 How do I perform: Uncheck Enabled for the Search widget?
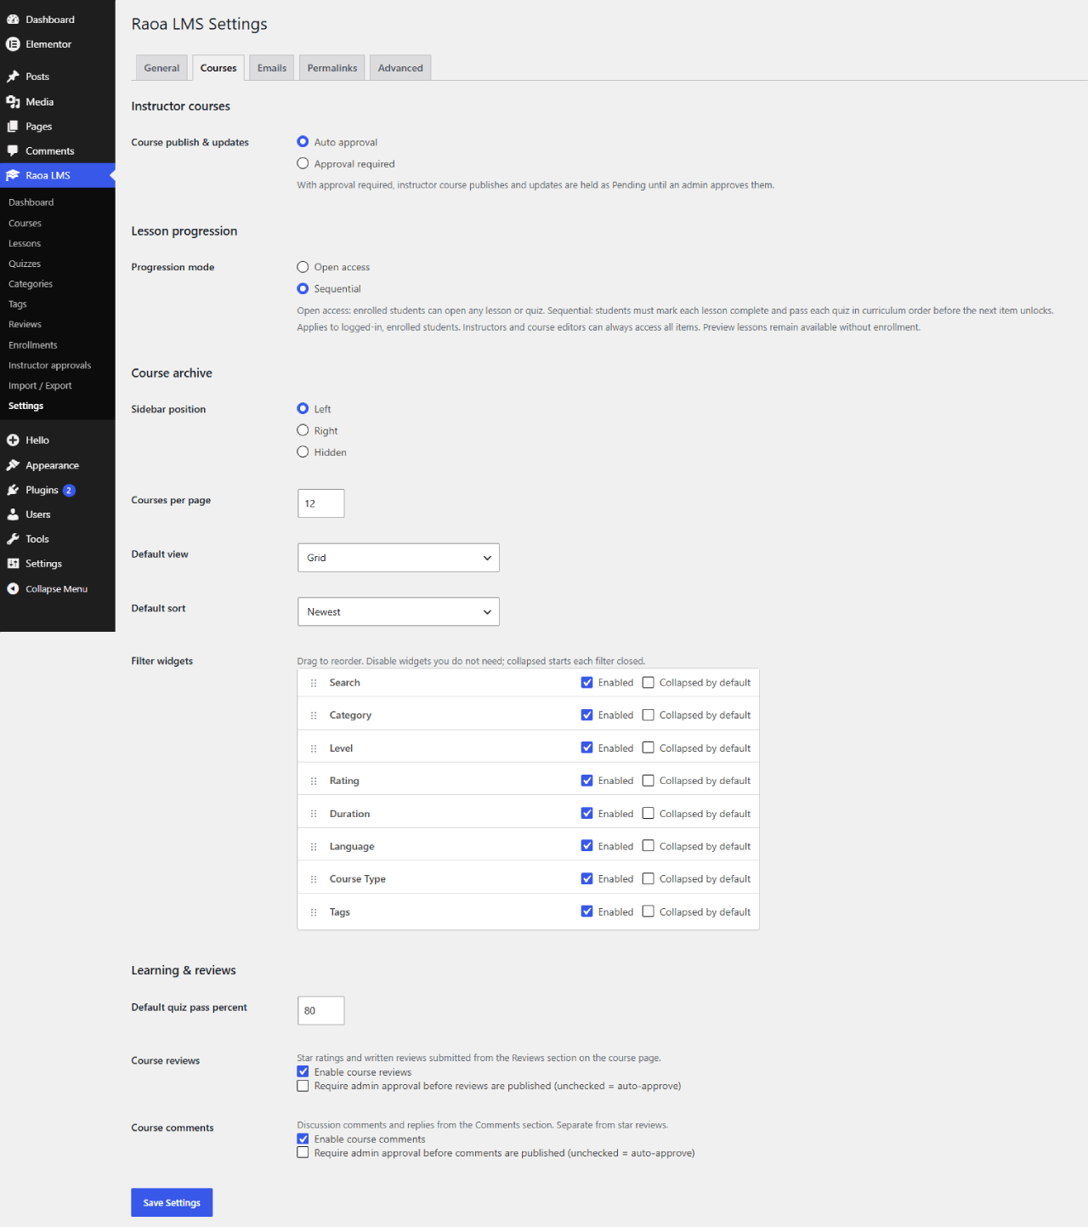tap(586, 682)
